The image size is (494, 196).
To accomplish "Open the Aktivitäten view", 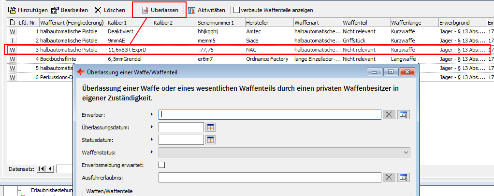I will (x=206, y=10).
